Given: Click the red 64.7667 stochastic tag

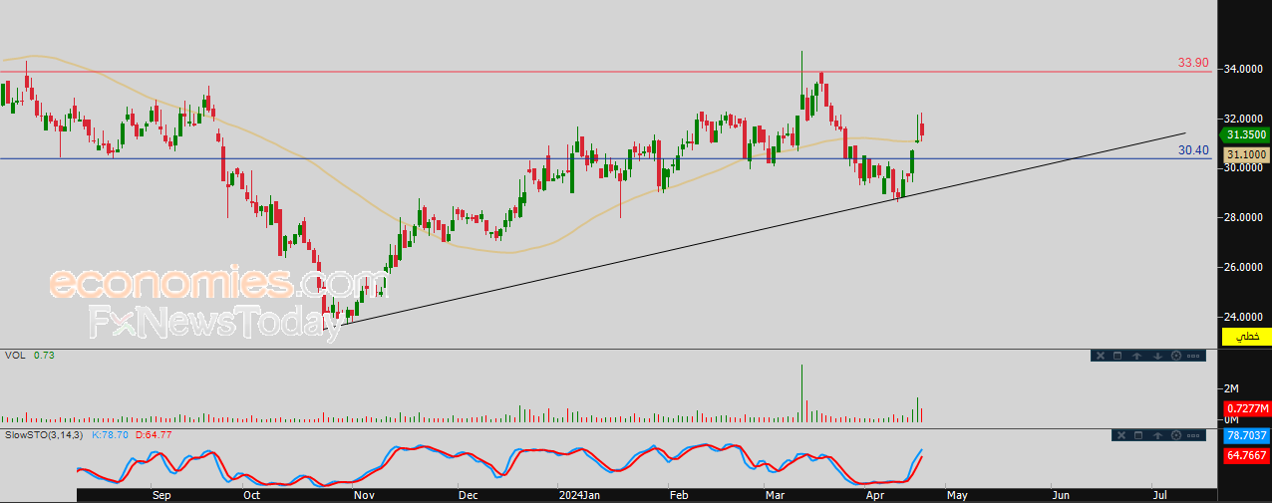Looking at the screenshot, I should pos(1246,455).
